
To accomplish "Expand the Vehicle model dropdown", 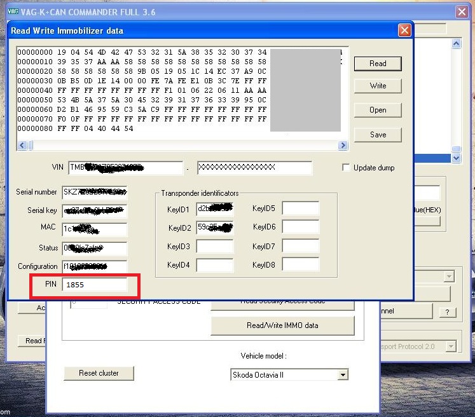I will click(x=343, y=375).
